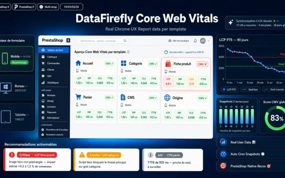Click Paramètres avancés gear icon
The image size is (285, 178).
point(43,135)
